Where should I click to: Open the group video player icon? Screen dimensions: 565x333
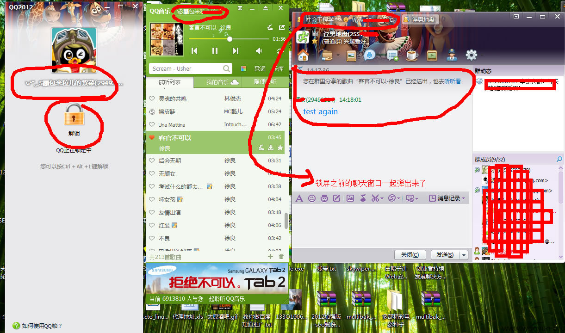432,56
